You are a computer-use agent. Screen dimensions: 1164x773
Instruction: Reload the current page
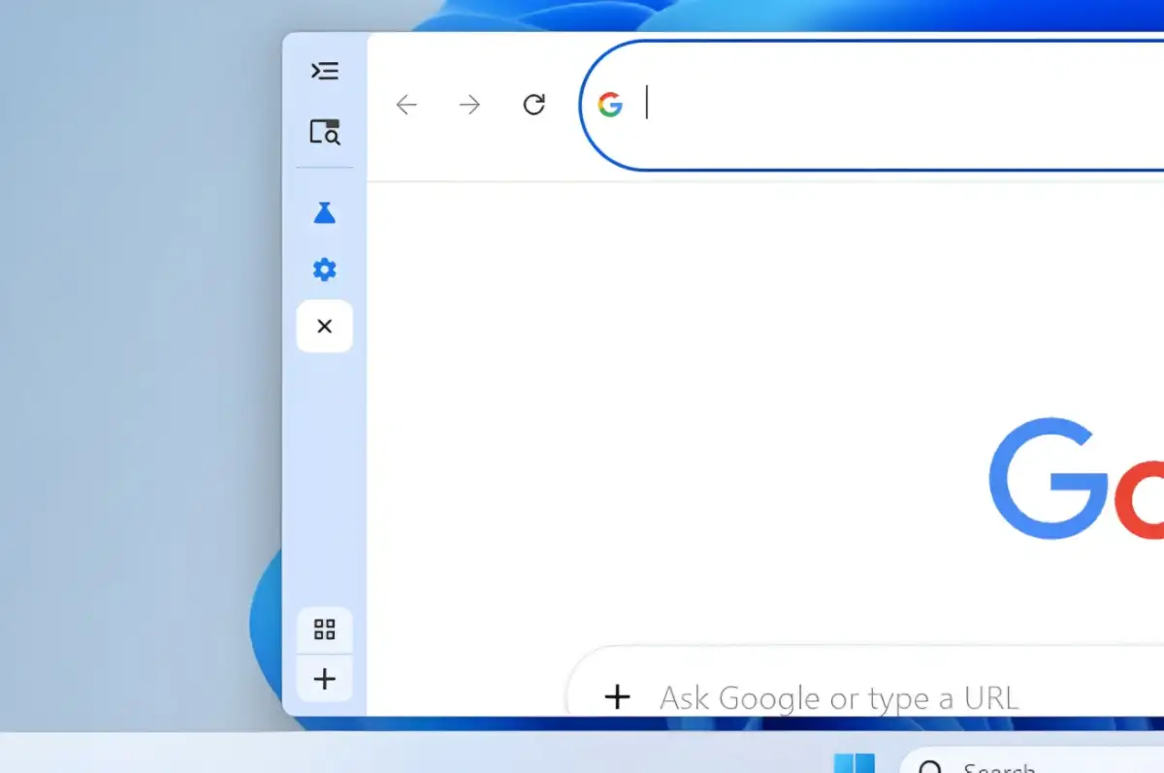pyautogui.click(x=533, y=105)
